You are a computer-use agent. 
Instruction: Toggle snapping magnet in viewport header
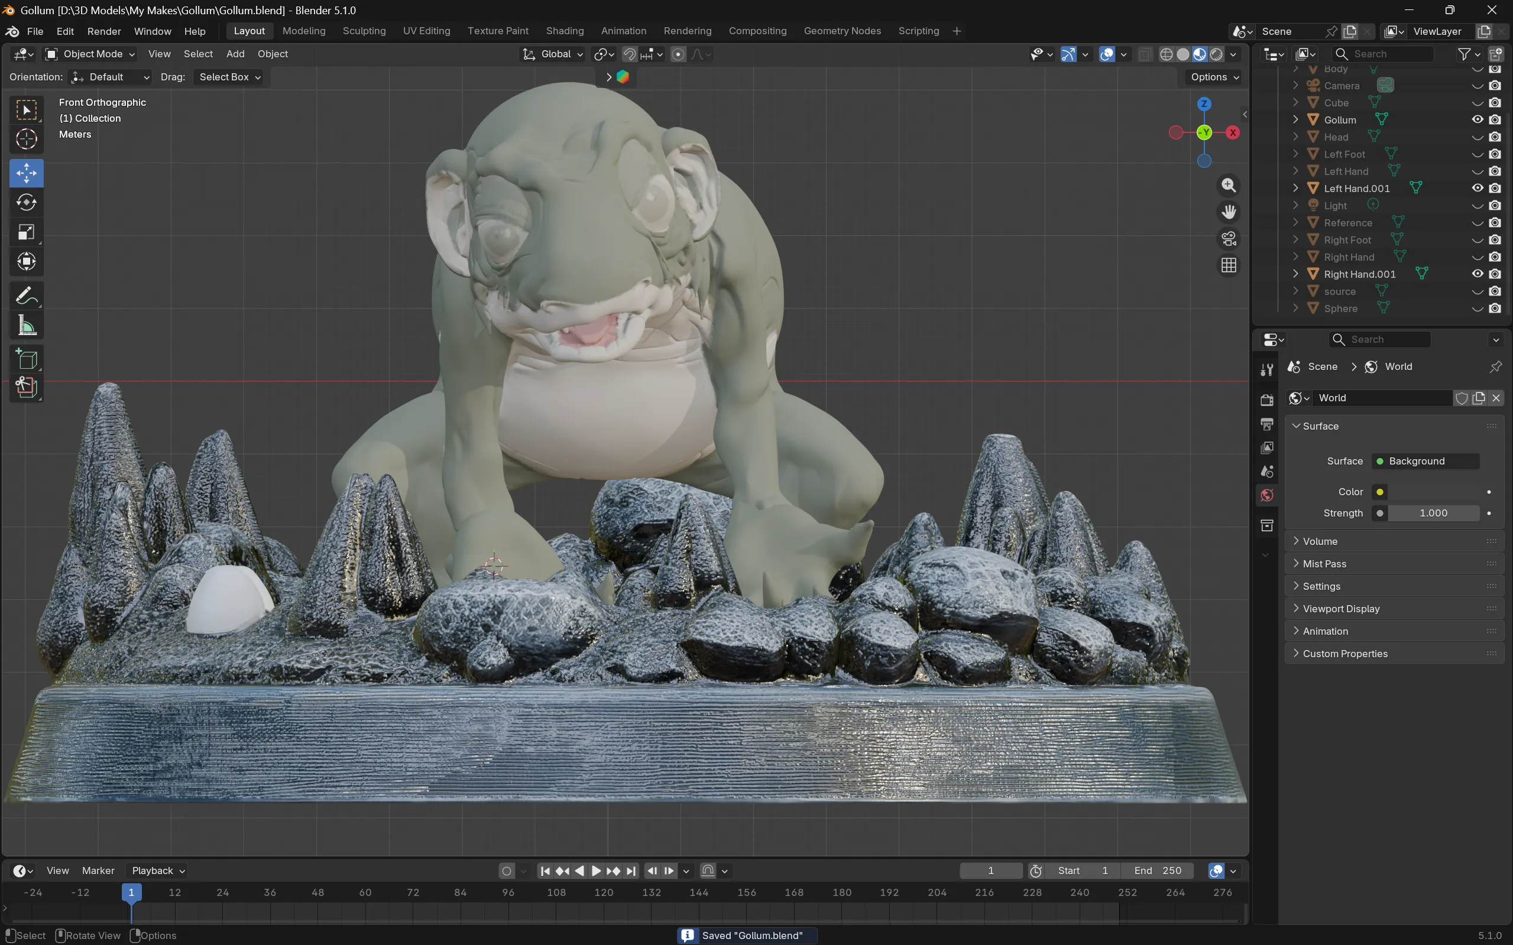(x=630, y=54)
